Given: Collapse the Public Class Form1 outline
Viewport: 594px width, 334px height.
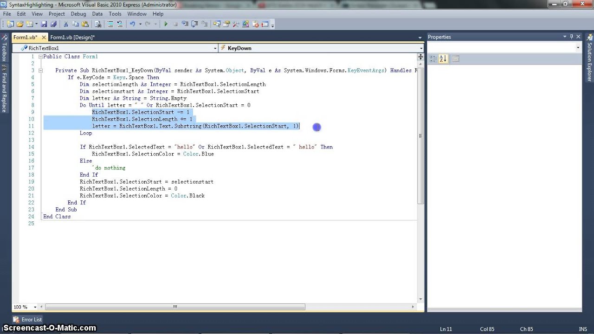Looking at the screenshot, I should [x=40, y=57].
